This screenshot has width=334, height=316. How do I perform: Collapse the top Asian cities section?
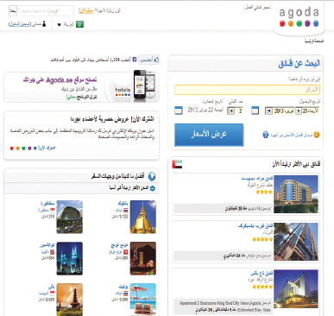153,188
